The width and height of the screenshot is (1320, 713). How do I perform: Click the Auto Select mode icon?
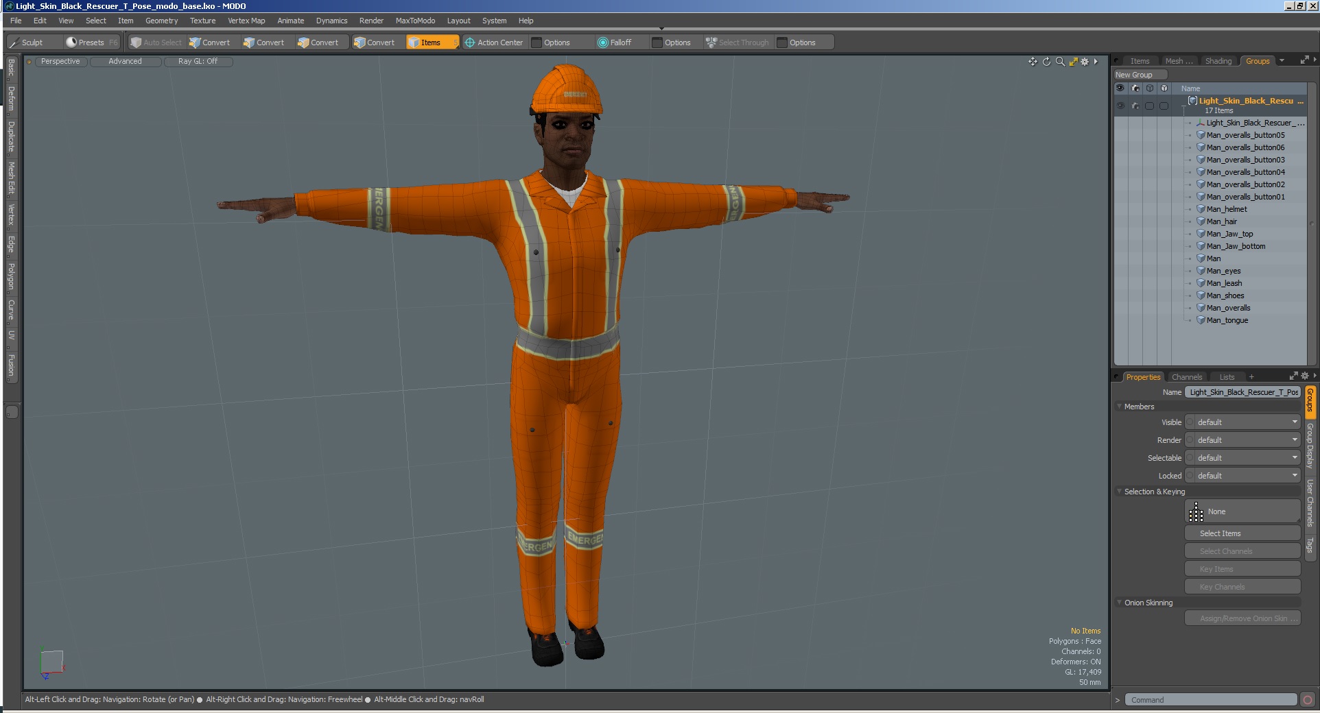click(136, 43)
